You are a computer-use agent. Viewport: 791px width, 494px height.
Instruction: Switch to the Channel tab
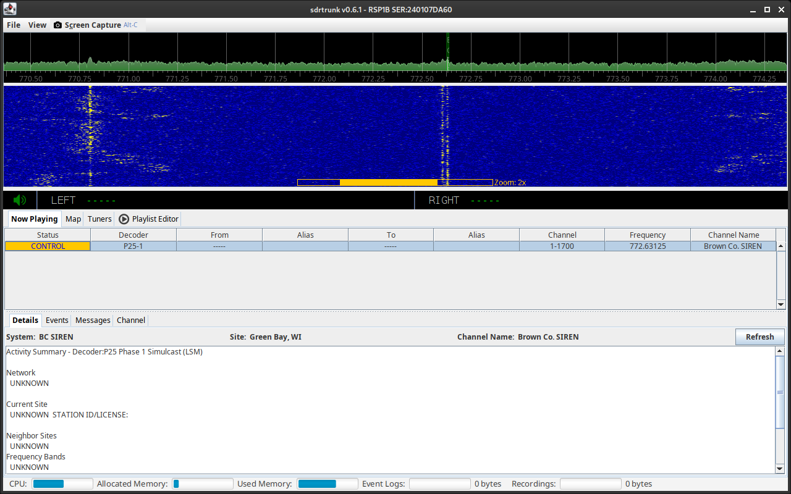pyautogui.click(x=131, y=320)
